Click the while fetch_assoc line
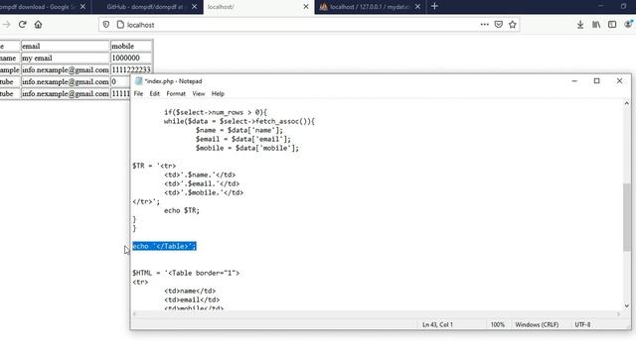This screenshot has width=636, height=357. (x=239, y=121)
